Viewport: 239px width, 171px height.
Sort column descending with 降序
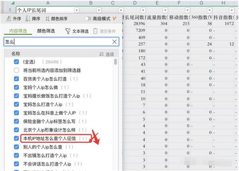[33, 19]
